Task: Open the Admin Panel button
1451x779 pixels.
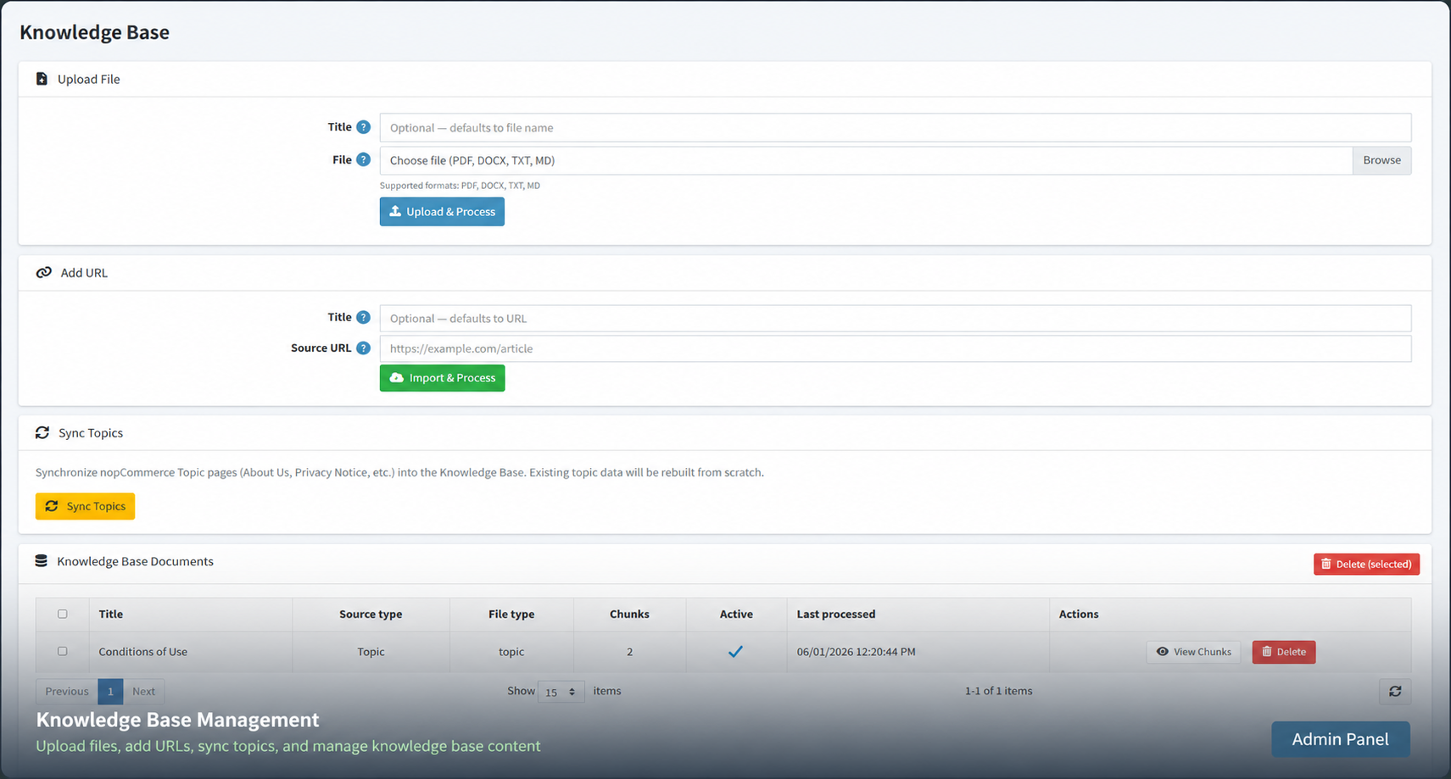Action: (x=1340, y=739)
